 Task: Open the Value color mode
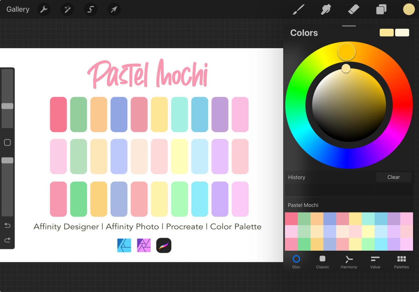click(x=375, y=262)
